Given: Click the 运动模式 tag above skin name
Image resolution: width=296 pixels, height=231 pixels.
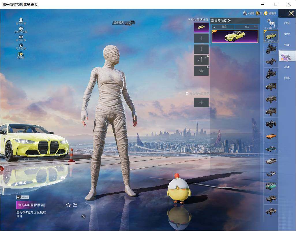Looking at the screenshot, I should coord(23,198).
